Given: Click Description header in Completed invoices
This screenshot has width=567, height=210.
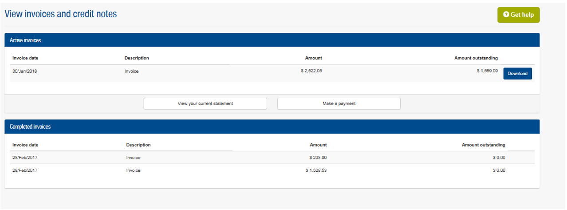Looking at the screenshot, I should coord(138,145).
